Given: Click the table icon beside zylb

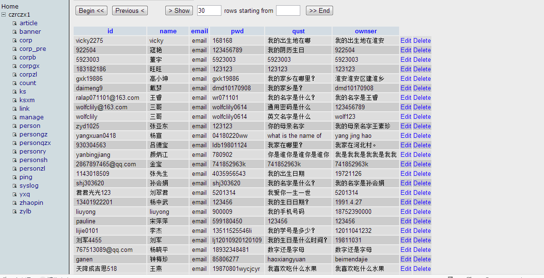Looking at the screenshot, I should (15, 212).
